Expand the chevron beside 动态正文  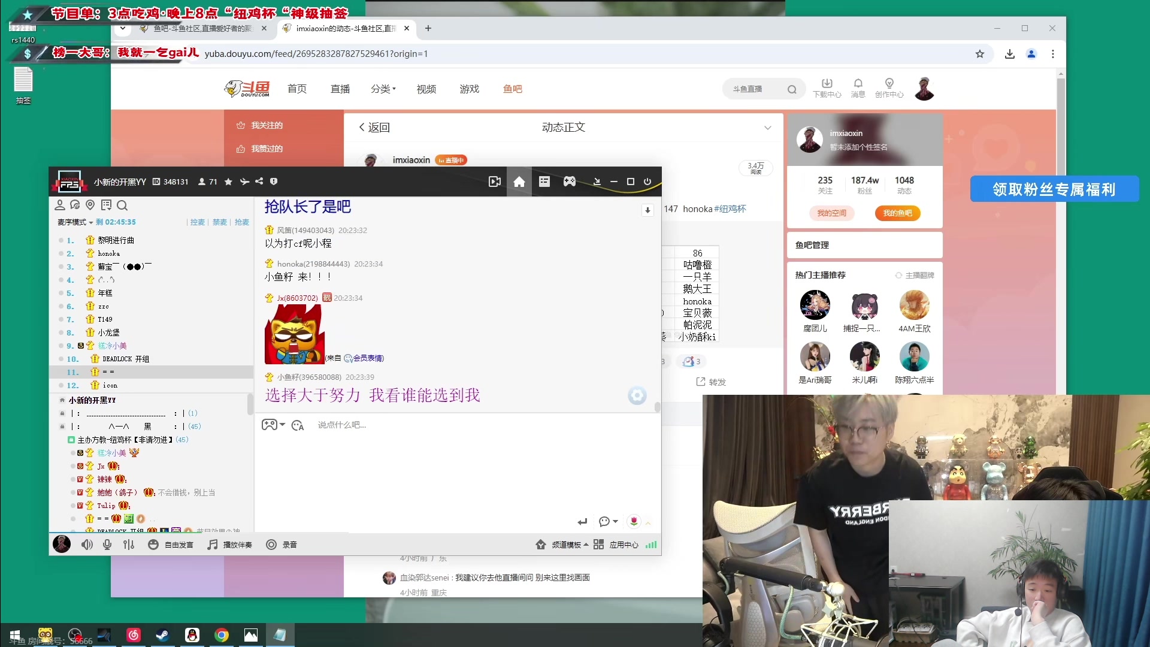click(x=768, y=128)
